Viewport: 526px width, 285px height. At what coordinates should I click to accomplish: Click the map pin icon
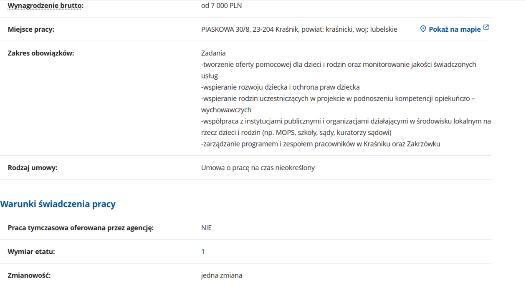[423, 29]
